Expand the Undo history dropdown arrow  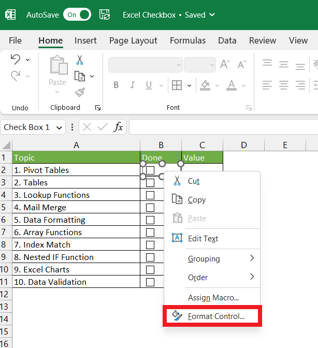(28, 60)
